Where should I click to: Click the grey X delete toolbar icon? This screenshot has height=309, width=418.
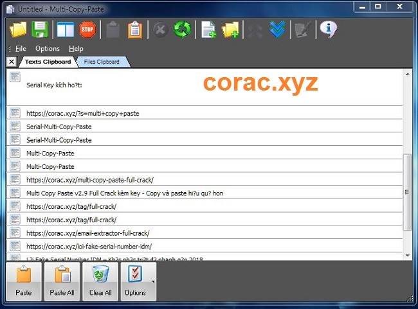tap(161, 30)
